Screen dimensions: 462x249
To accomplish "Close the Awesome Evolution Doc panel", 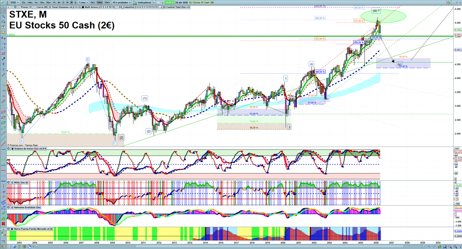I will pos(9,207).
